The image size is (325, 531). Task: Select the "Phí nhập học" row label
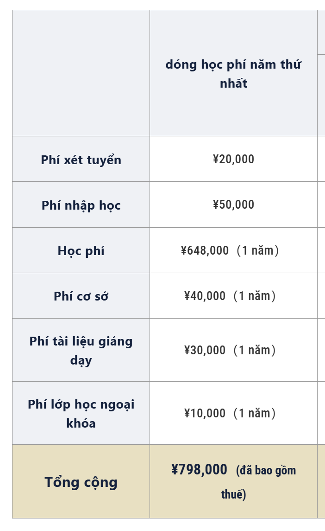(81, 205)
